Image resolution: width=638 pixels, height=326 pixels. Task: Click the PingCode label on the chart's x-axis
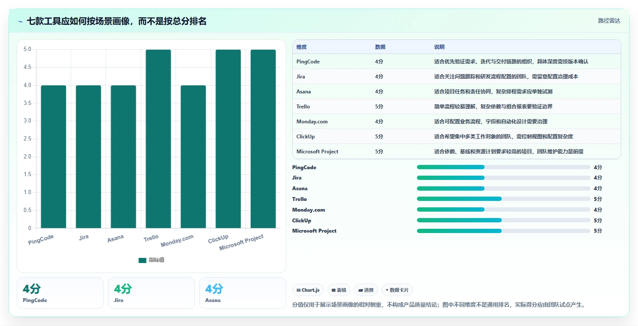tap(41, 239)
